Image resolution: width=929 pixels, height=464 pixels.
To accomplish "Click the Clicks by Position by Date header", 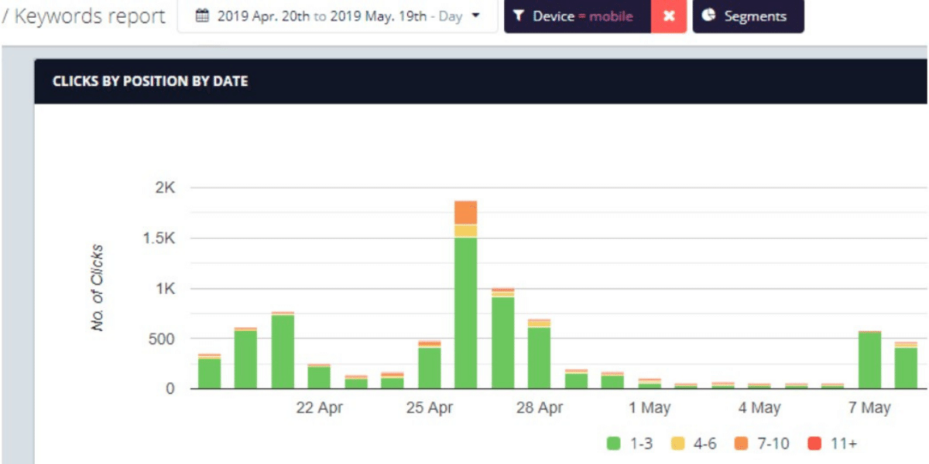I will click(x=150, y=81).
